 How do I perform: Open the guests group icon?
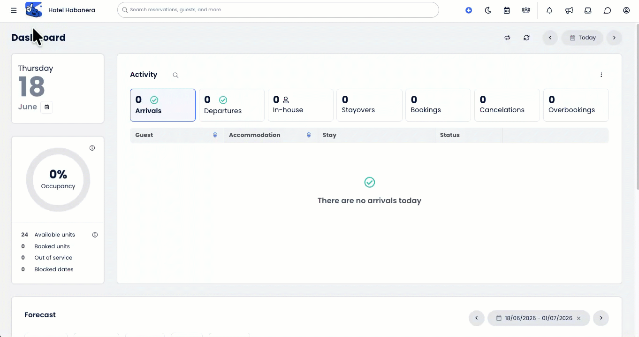point(526,10)
